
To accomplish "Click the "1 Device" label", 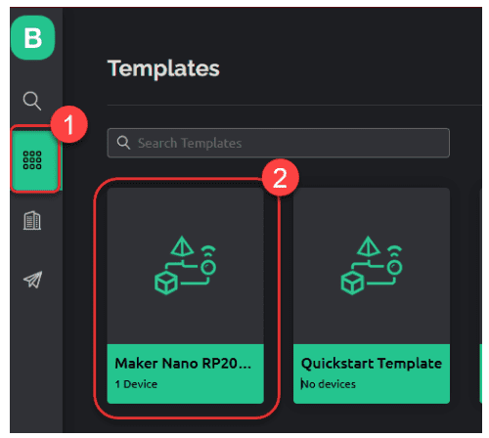I will tap(136, 384).
